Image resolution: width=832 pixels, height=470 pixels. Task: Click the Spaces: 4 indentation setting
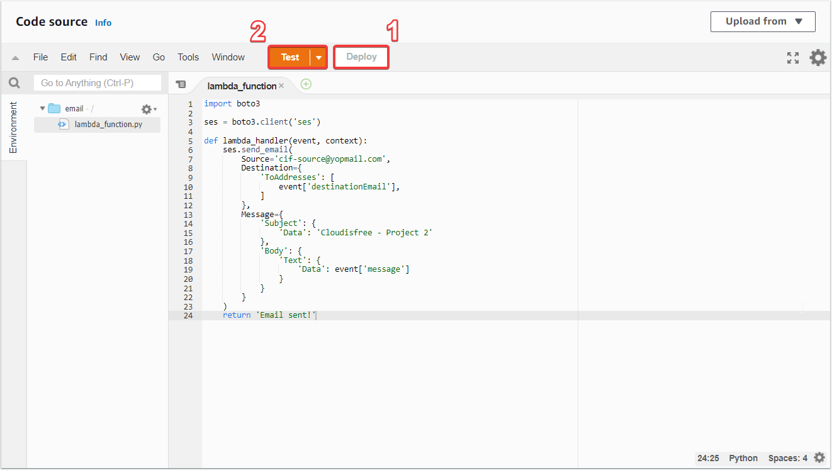[788, 458]
